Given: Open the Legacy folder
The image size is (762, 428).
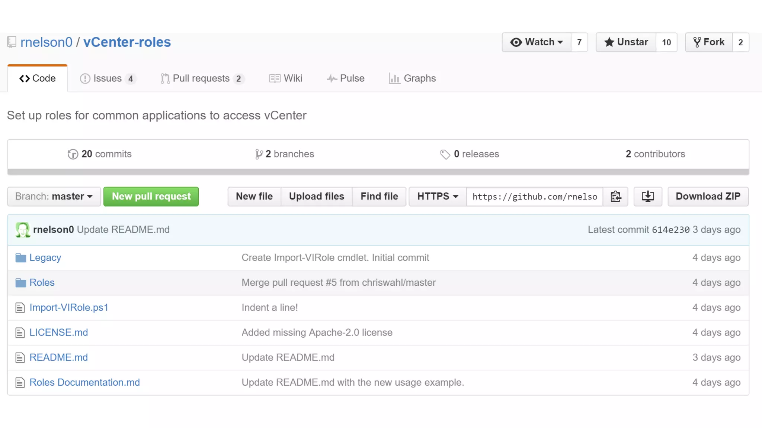Looking at the screenshot, I should [45, 257].
